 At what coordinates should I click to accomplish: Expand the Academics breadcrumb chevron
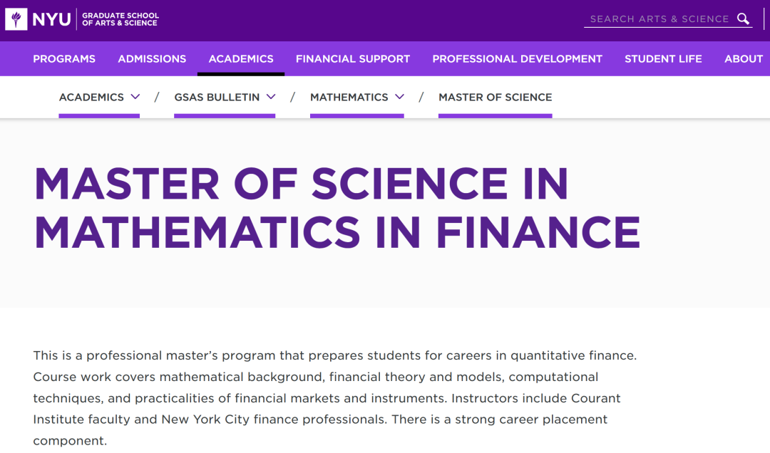pyautogui.click(x=135, y=97)
